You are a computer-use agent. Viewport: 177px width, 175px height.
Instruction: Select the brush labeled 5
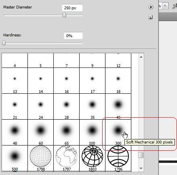[x=41, y=61]
